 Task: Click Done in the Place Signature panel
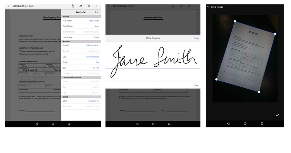tap(196, 38)
